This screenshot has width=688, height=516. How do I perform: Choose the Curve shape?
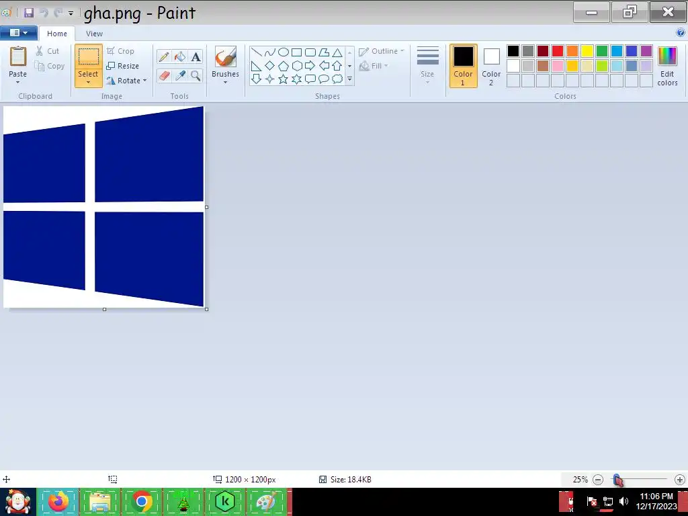pyautogui.click(x=270, y=52)
